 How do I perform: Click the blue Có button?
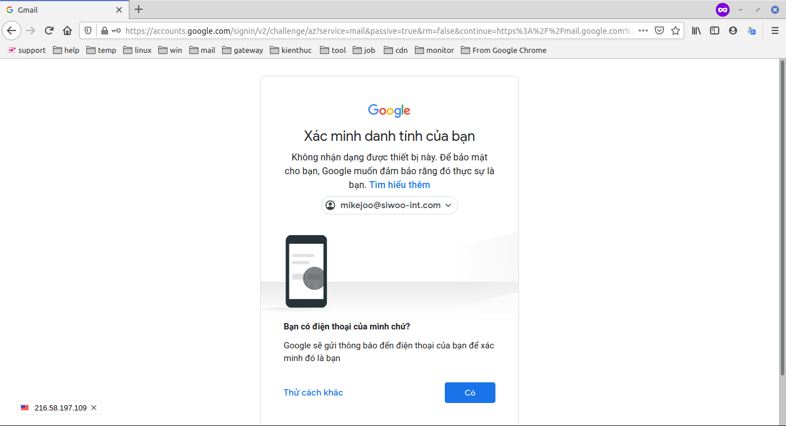pos(470,393)
